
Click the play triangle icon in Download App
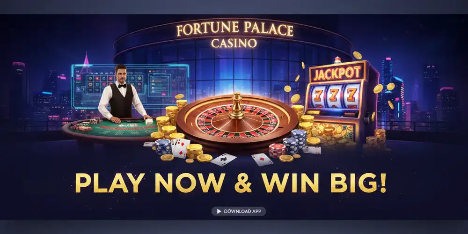pyautogui.click(x=219, y=212)
